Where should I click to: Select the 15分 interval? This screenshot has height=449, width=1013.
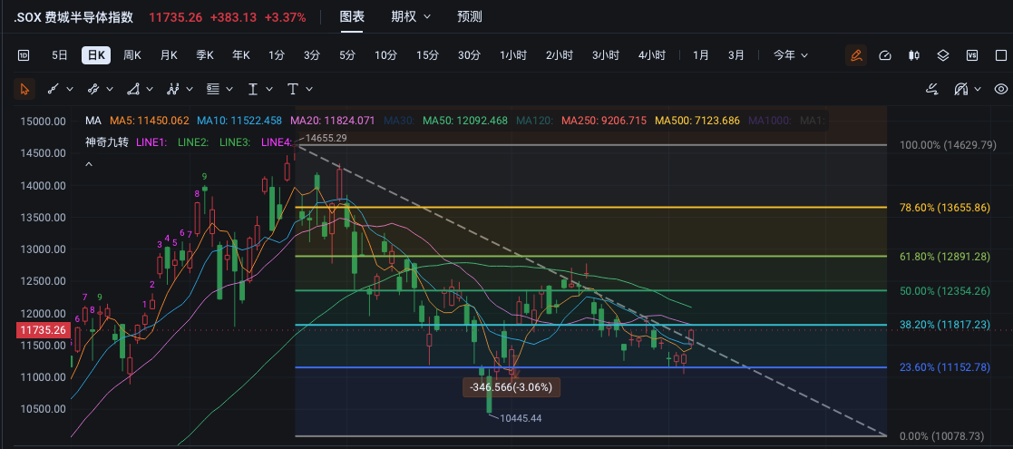pyautogui.click(x=427, y=55)
